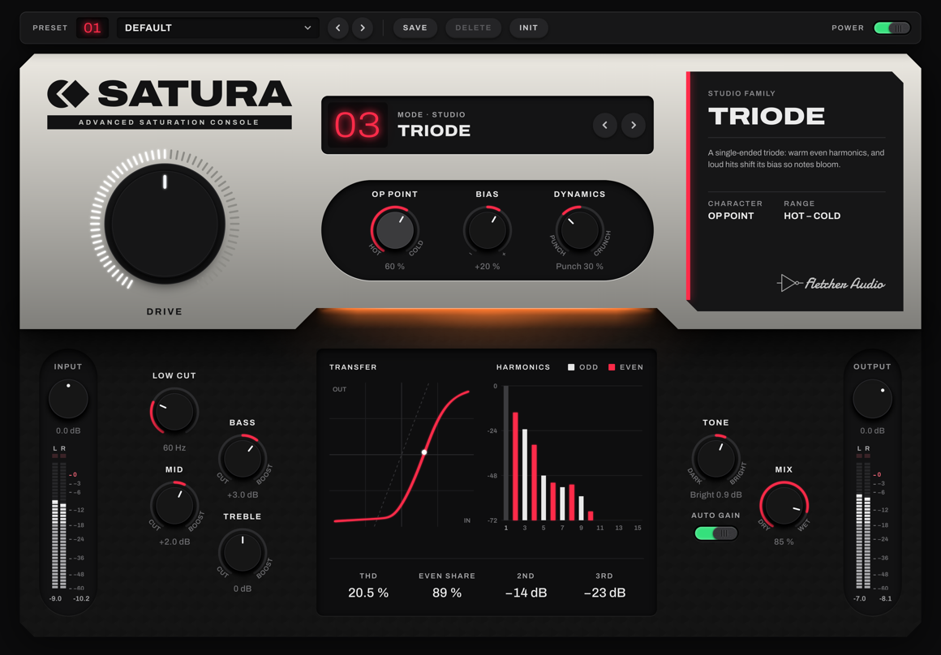
Task: Click the TRIODE heading in the Studio Family panel
Action: pyautogui.click(x=767, y=117)
